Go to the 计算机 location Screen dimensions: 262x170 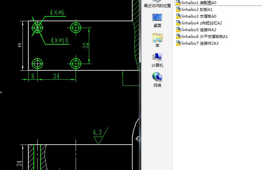click(x=157, y=60)
